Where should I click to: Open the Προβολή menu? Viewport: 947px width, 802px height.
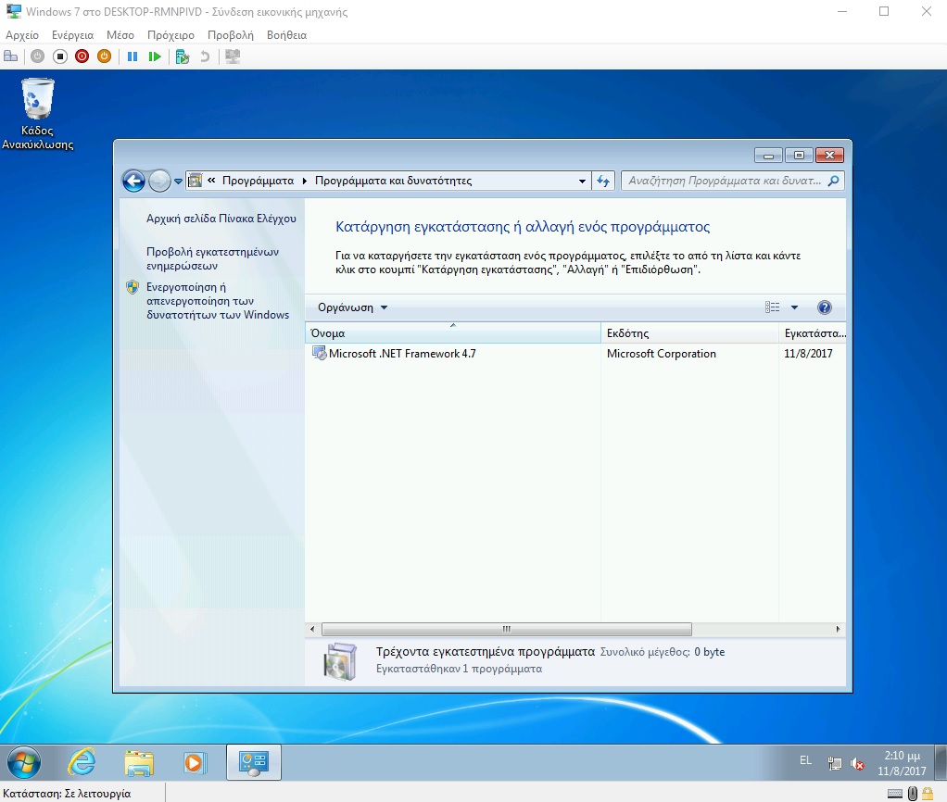click(231, 35)
